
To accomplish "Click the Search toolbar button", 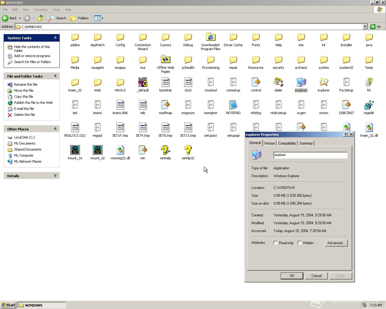I will coord(57,18).
